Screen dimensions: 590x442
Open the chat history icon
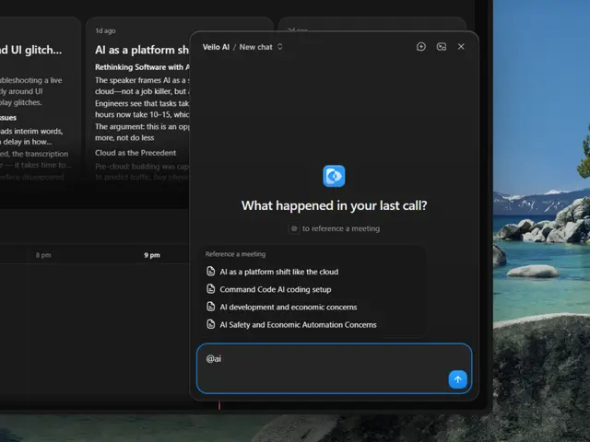[441, 47]
